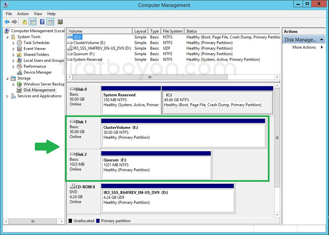This screenshot has height=235, width=329.
Task: Click the disk view scroll down arrow
Action: (x=277, y=215)
